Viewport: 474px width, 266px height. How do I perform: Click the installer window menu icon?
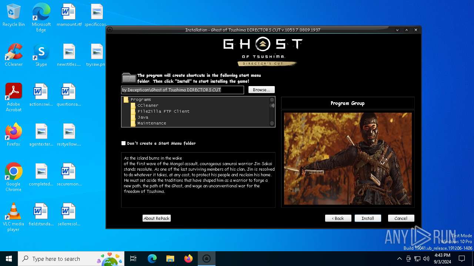click(x=110, y=30)
